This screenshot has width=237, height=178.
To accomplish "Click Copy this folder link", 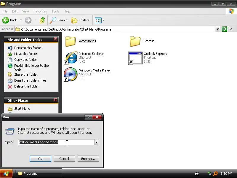I will point(25,60).
